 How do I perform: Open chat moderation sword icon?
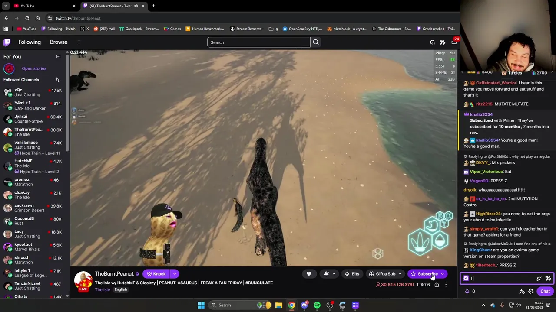pyautogui.click(x=522, y=291)
